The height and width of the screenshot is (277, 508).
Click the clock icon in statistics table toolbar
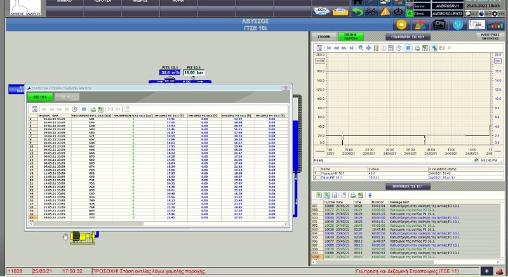(x=74, y=109)
